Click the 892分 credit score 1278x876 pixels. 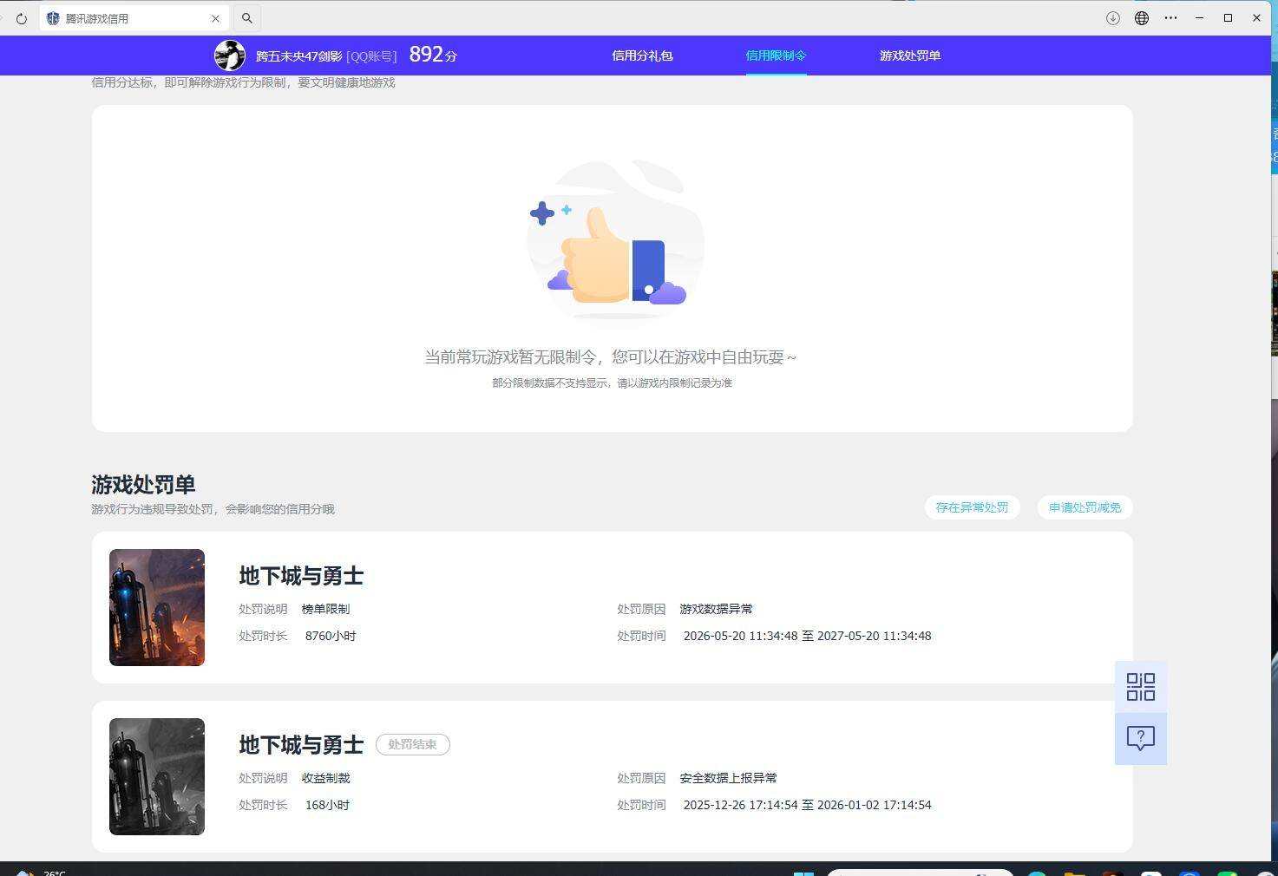point(433,55)
